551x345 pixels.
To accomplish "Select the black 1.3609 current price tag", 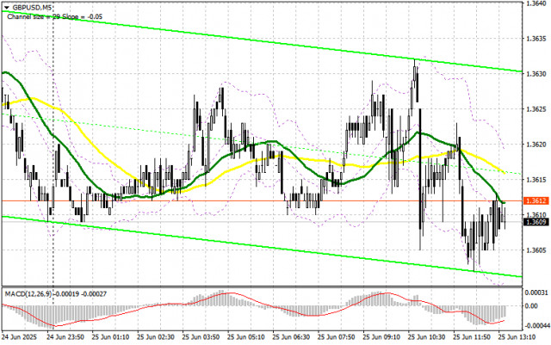I will [536, 222].
